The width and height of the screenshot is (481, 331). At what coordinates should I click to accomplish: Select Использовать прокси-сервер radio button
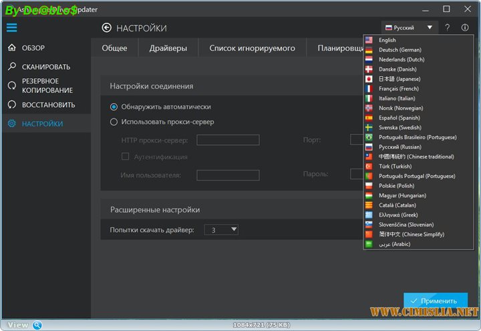click(114, 122)
